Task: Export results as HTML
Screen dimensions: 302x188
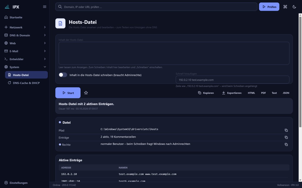Action: (251, 93)
